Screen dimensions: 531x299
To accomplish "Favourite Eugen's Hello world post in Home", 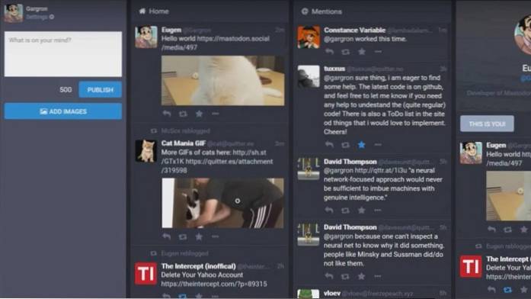I will 199,114.
